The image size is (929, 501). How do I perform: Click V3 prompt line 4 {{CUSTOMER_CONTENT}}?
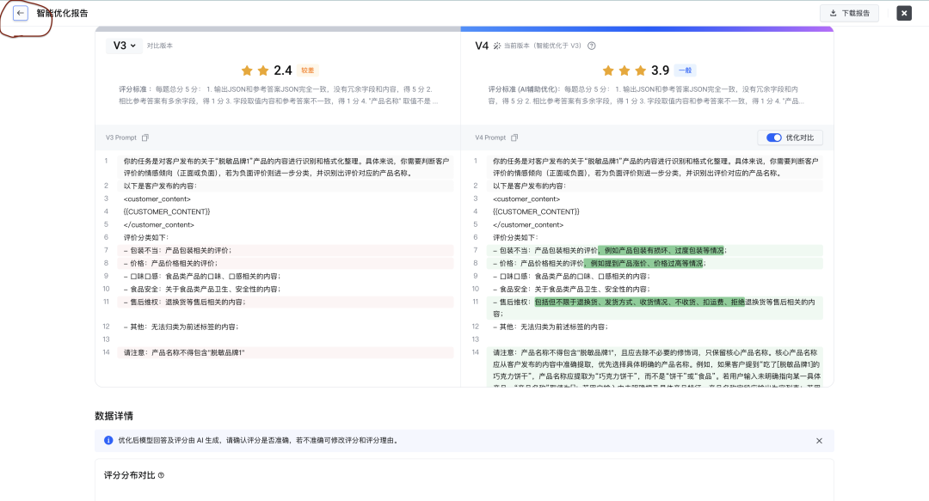(167, 211)
